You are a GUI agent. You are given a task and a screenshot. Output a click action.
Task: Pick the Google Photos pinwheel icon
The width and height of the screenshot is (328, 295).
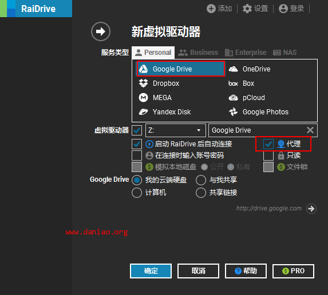tap(233, 112)
